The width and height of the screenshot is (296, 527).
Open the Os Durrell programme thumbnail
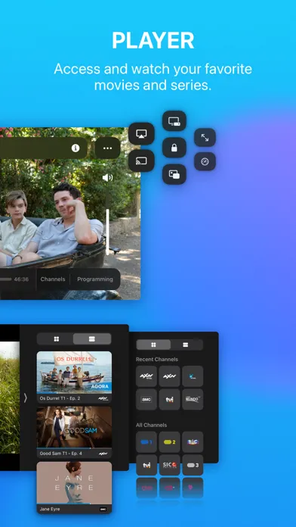74,373
